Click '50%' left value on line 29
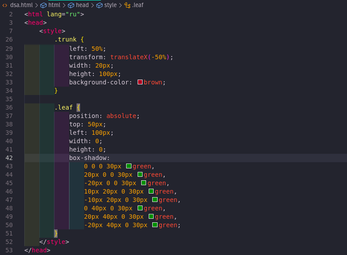Image resolution: width=347 pixels, height=255 pixels. [97, 49]
